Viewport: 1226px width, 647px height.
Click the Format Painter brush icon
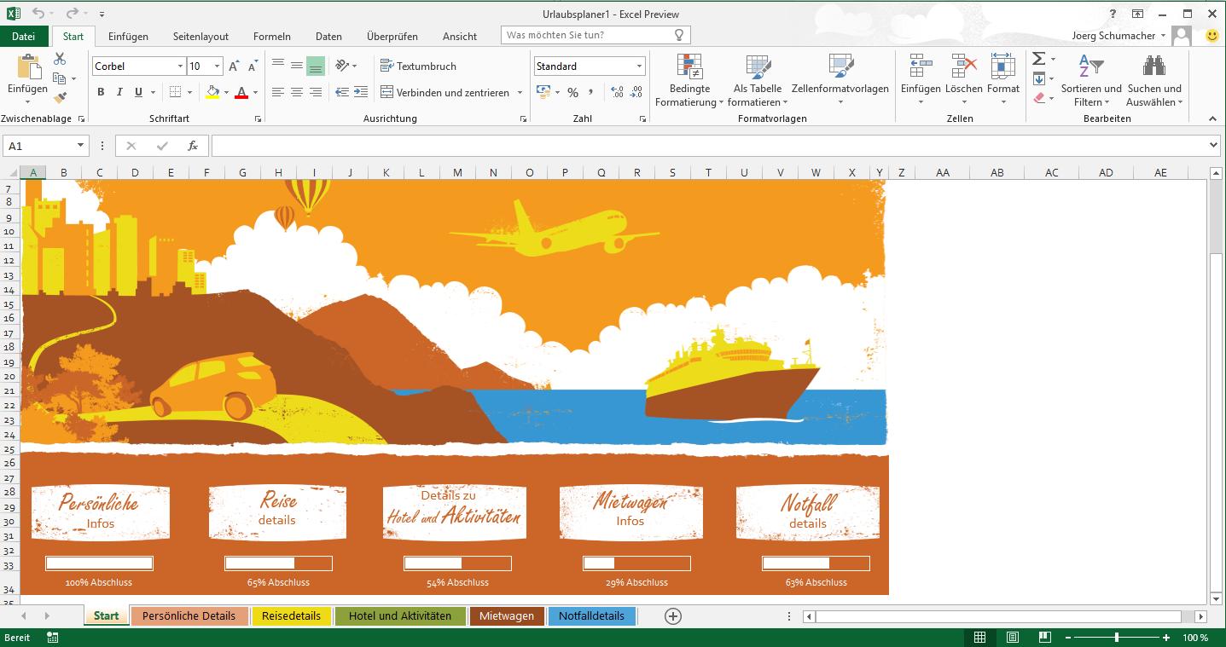[x=60, y=98]
